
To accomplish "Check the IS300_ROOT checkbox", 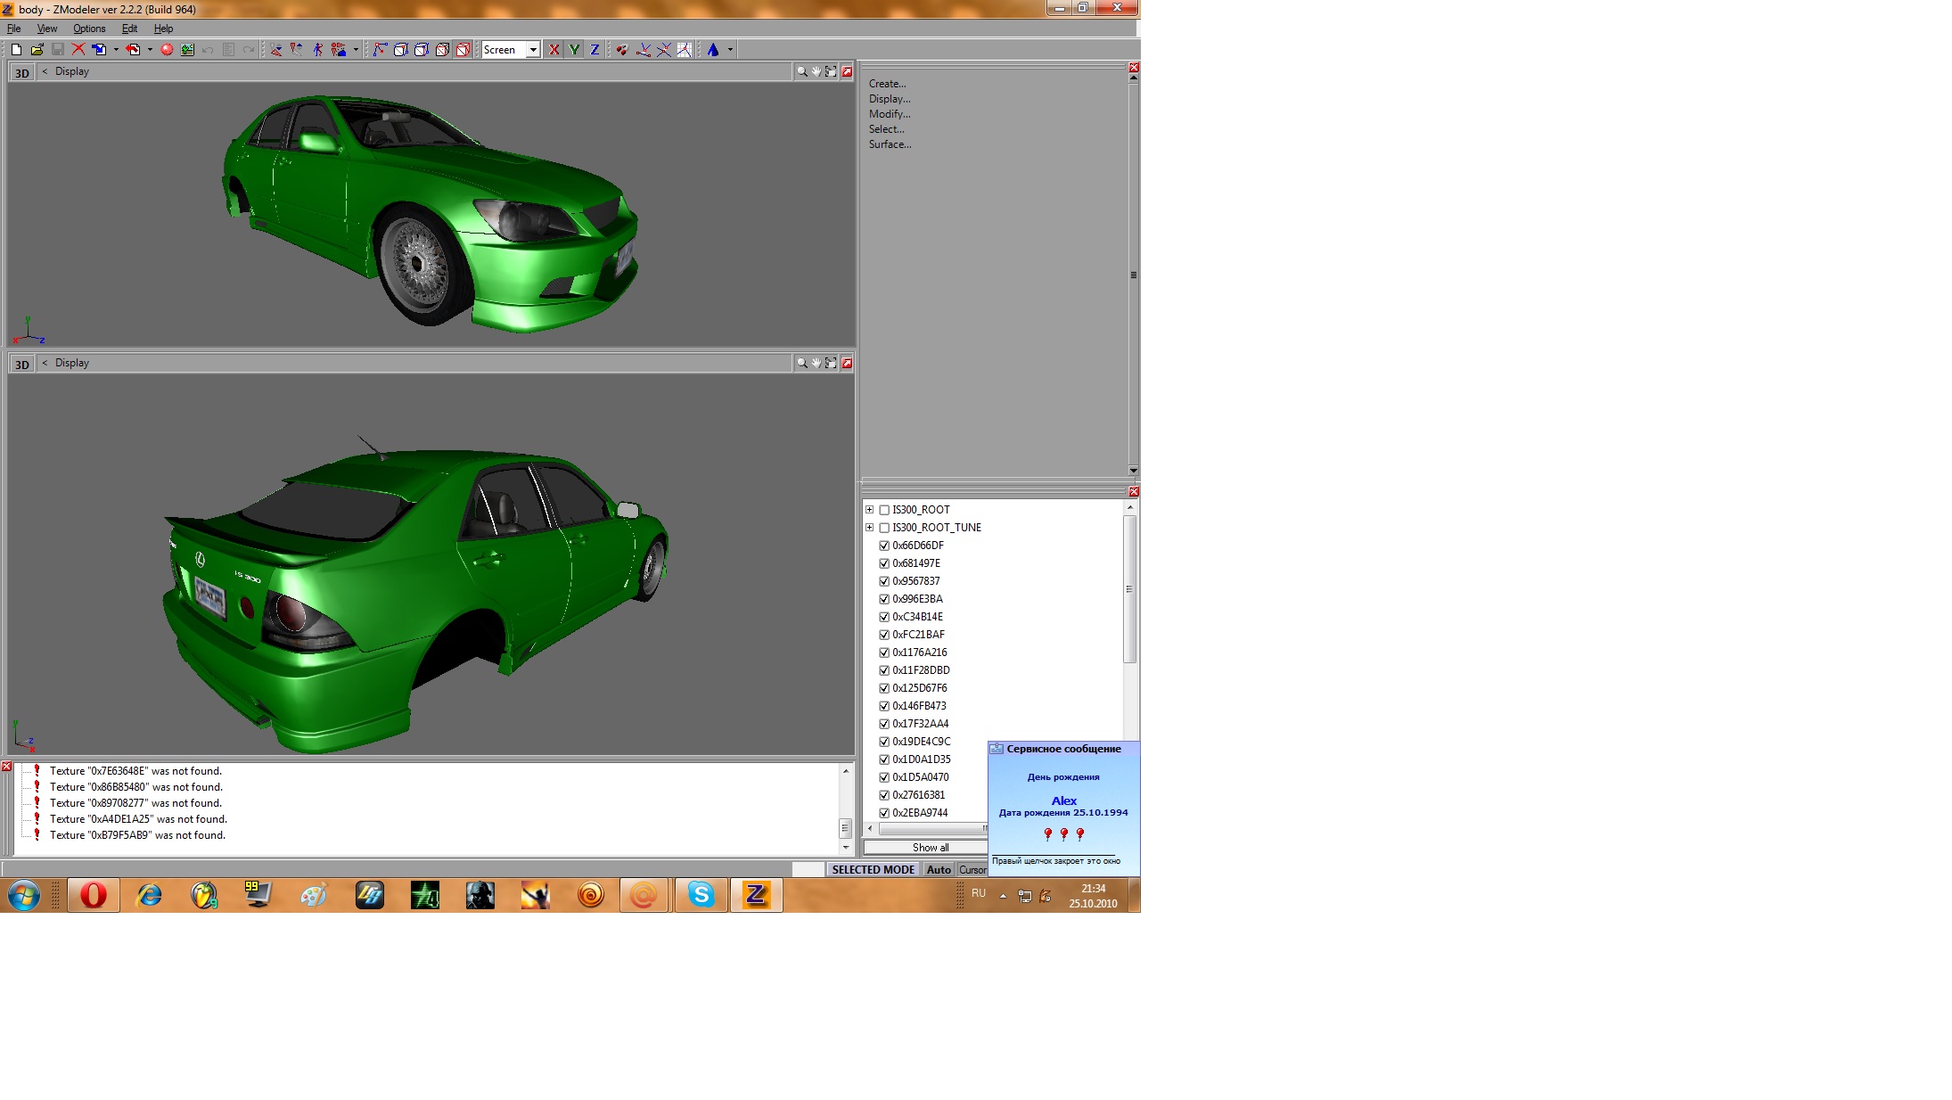I will (884, 510).
